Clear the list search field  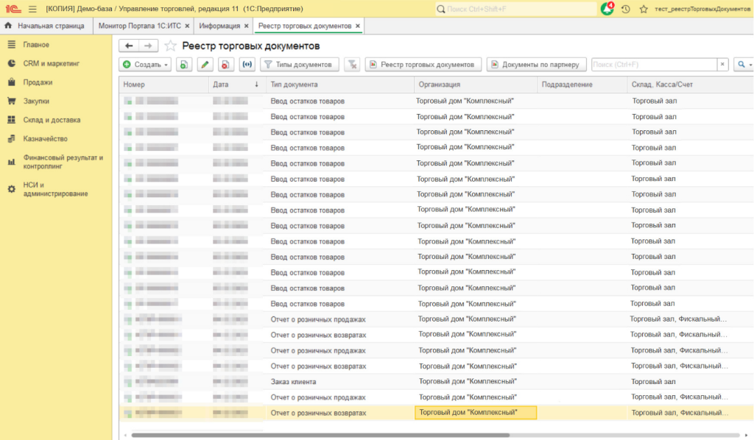pyautogui.click(x=722, y=64)
